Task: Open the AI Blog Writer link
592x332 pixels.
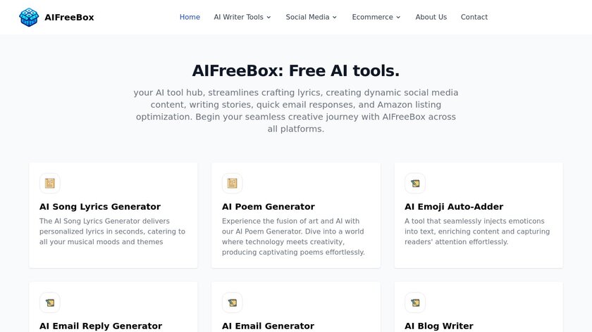Action: [439, 326]
